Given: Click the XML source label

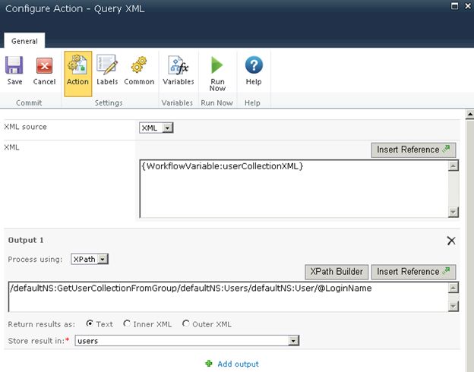Looking at the screenshot, I should pos(25,127).
